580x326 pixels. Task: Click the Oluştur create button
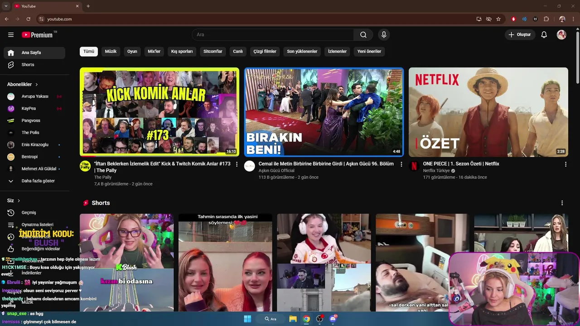[520, 35]
